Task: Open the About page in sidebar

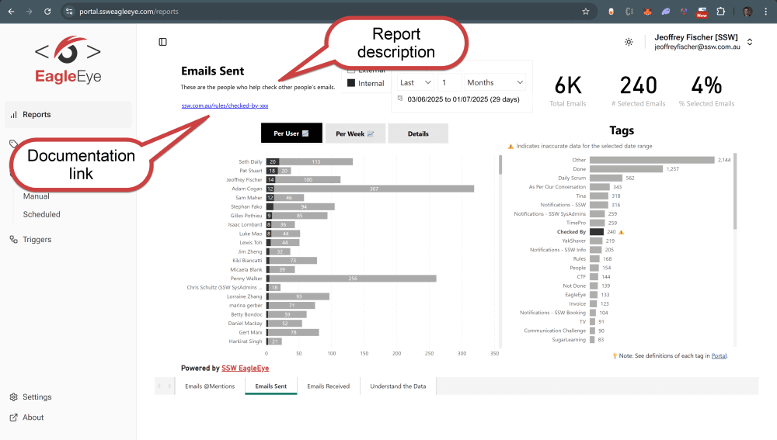Action: pyautogui.click(x=33, y=417)
